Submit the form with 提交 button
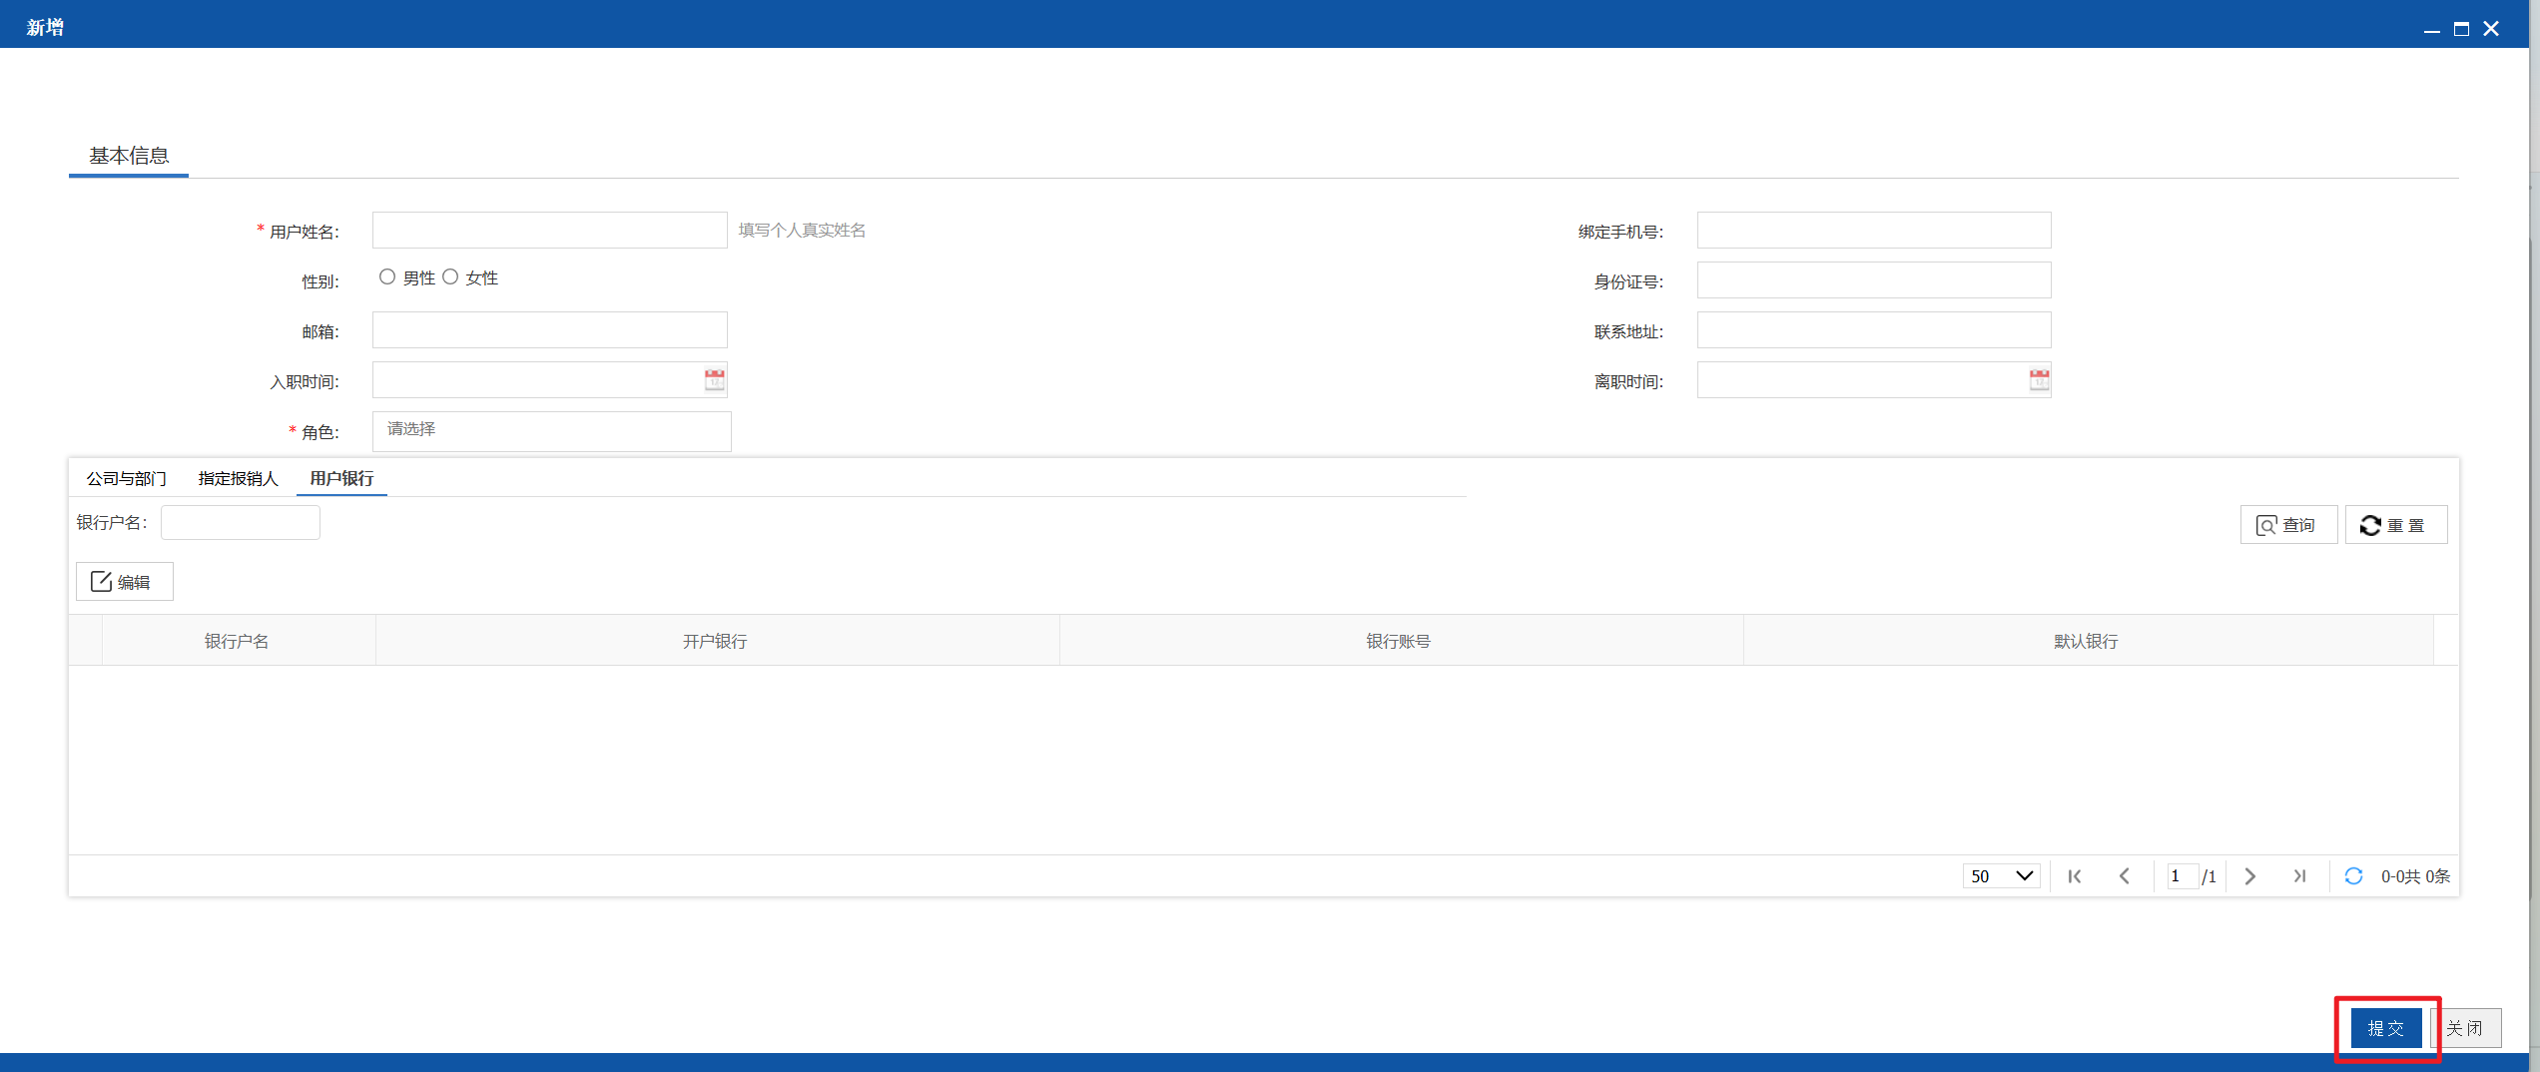 coord(2386,1028)
